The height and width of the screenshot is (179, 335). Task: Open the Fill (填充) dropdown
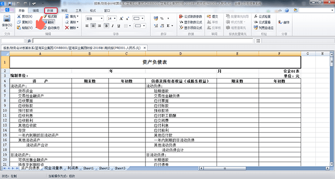72,16
